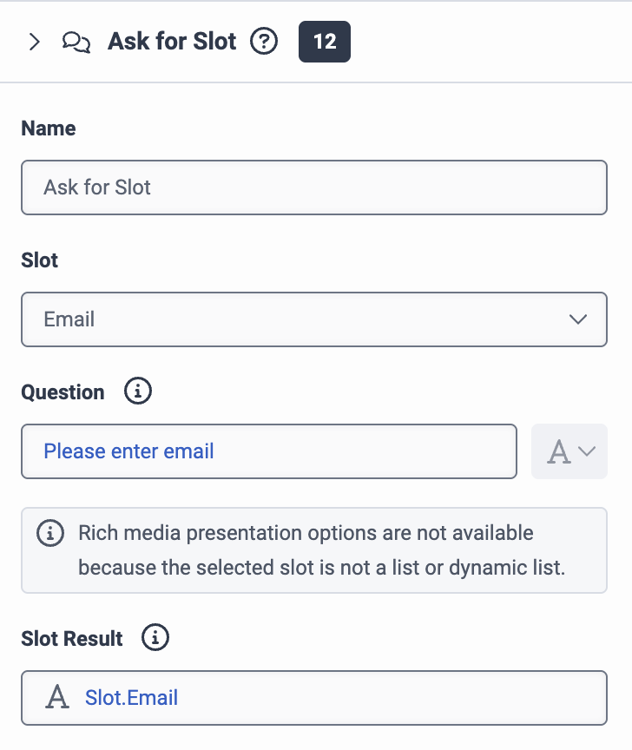The image size is (632, 750).
Task: Edit the Please enter email question field
Action: point(269,451)
